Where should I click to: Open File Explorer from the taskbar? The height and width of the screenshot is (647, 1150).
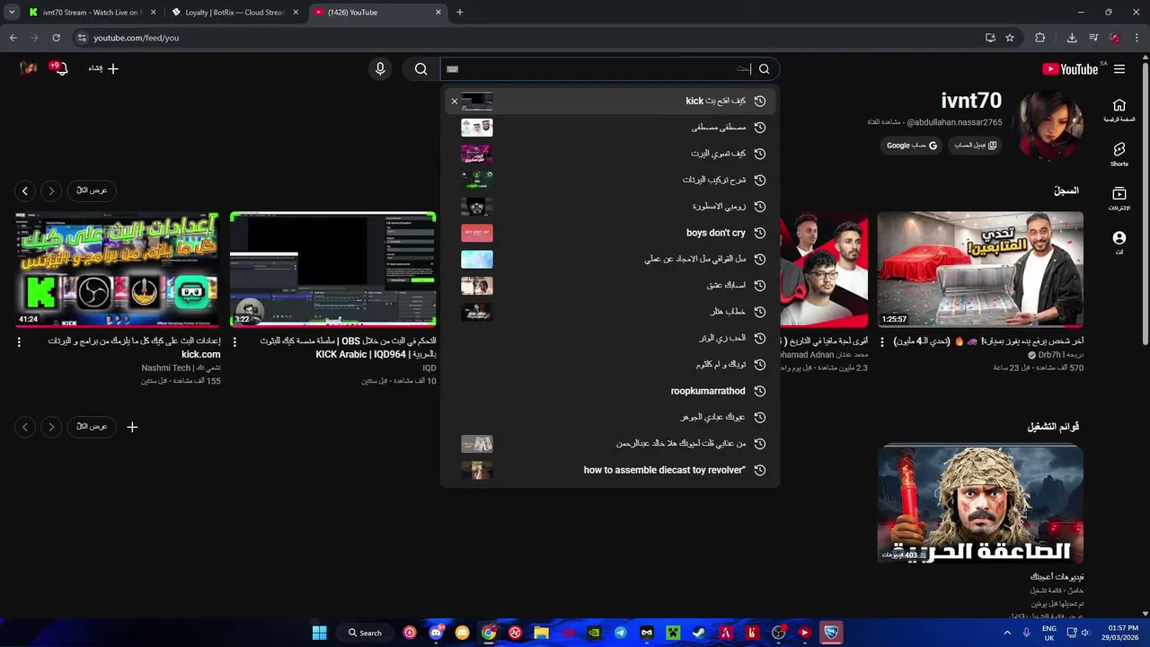(x=541, y=633)
